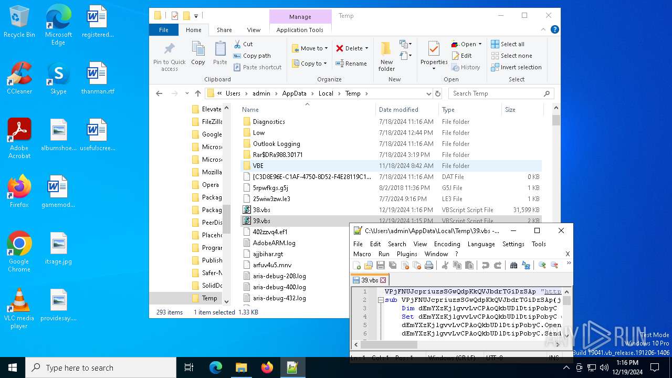Click Save All icon in Notepad++ toolbar
This screenshot has height=378, width=672.
[393, 266]
